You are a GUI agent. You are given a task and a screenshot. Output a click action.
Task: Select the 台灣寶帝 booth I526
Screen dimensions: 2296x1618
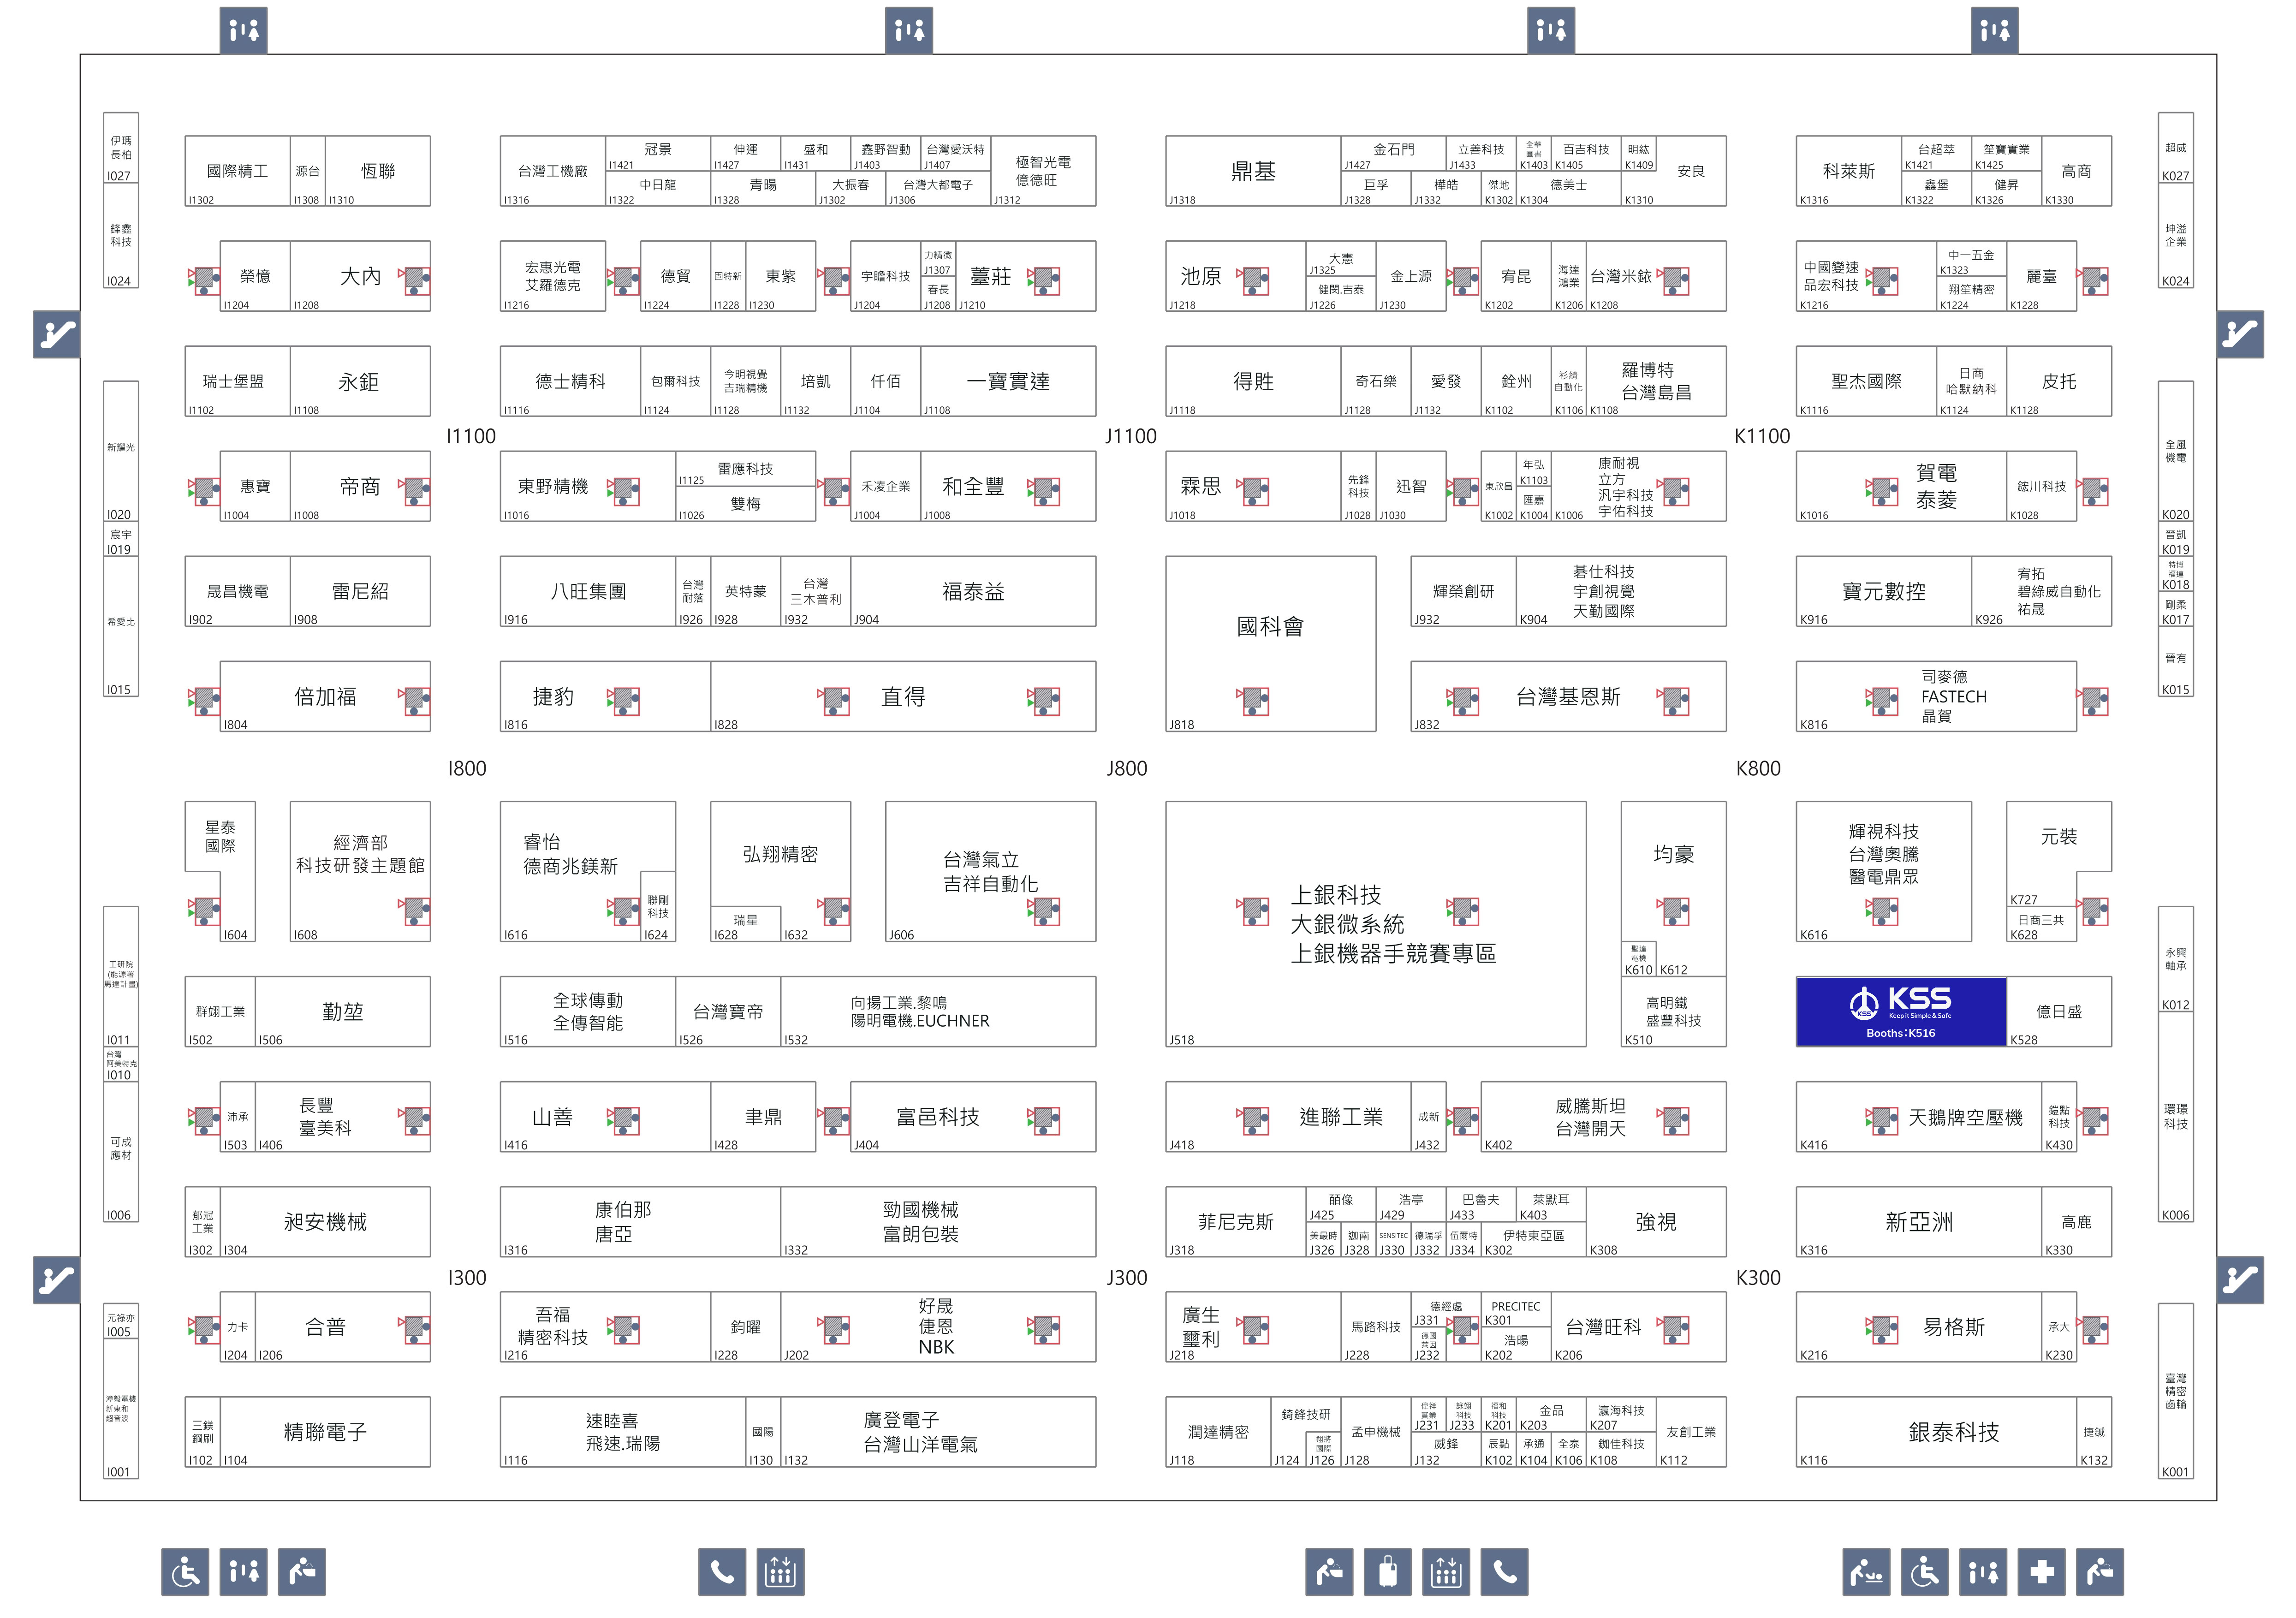(x=728, y=1012)
